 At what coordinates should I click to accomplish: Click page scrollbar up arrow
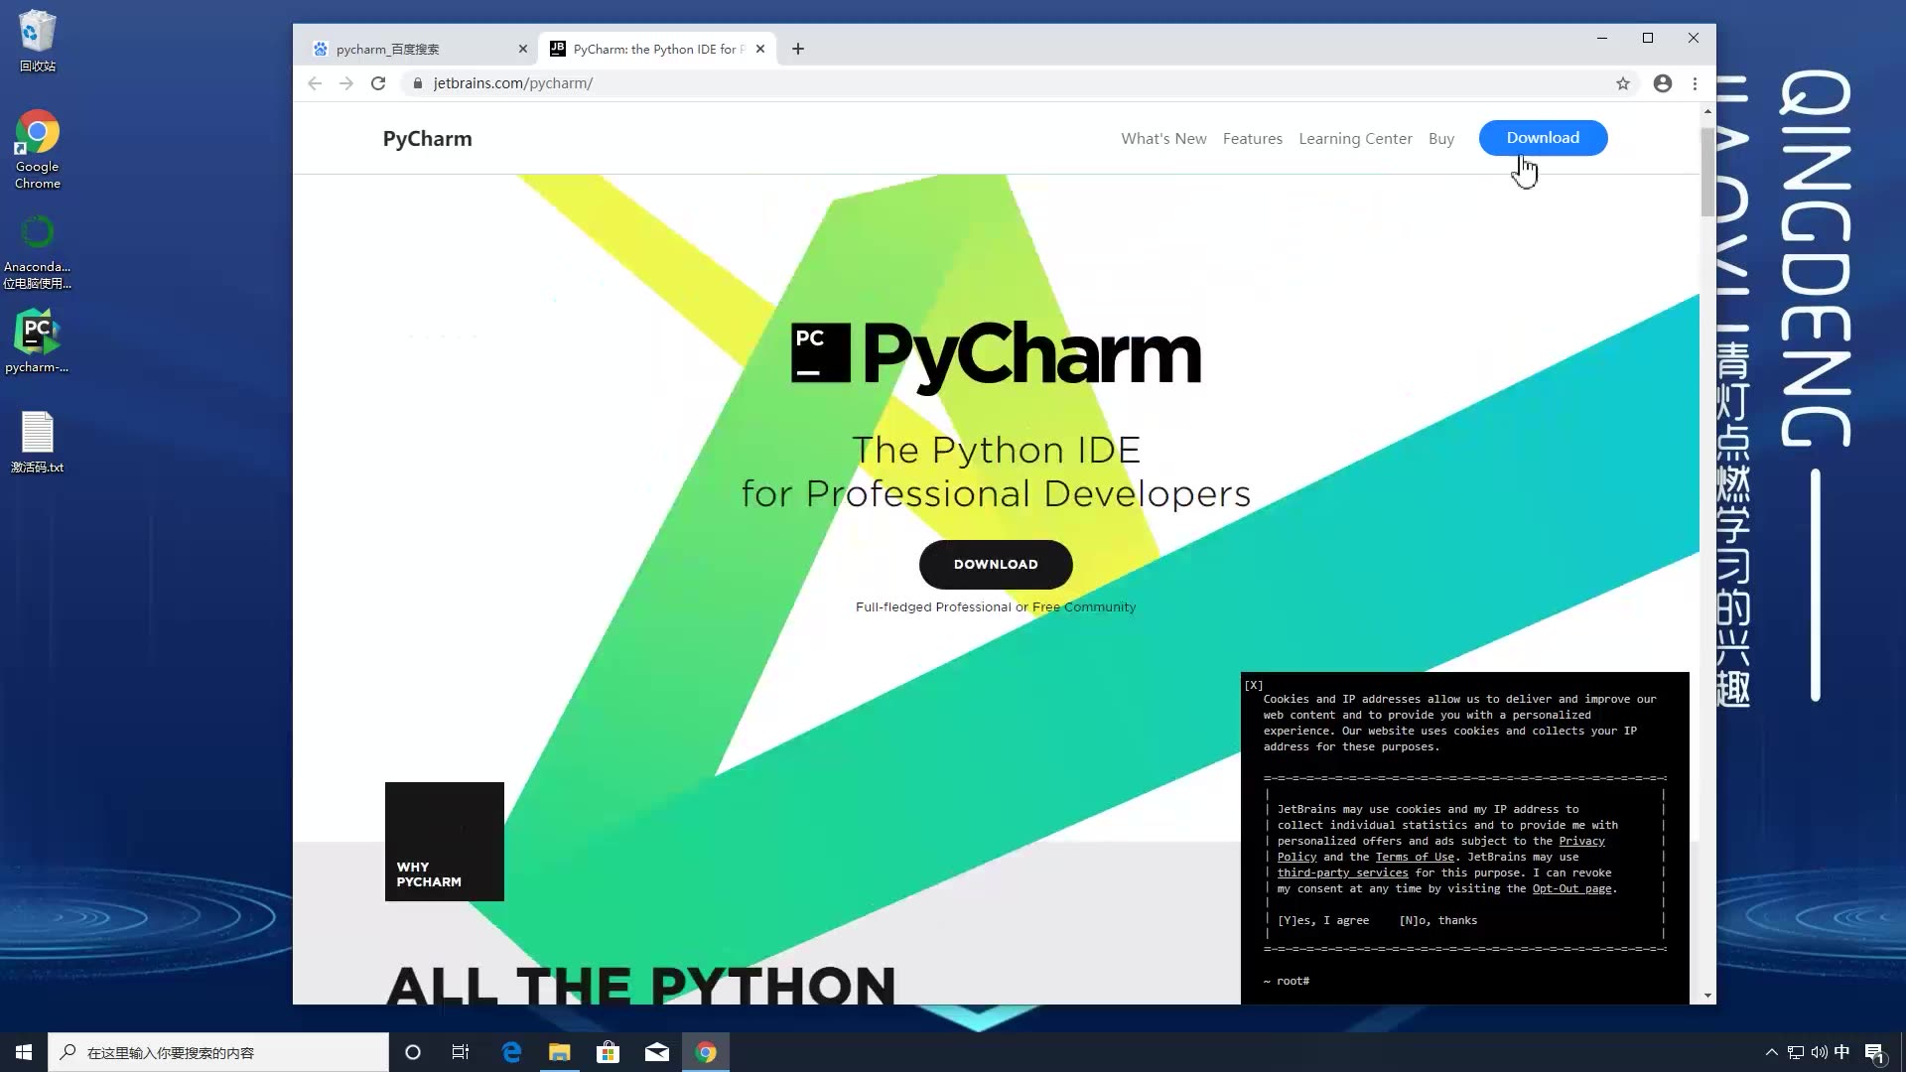(1707, 110)
